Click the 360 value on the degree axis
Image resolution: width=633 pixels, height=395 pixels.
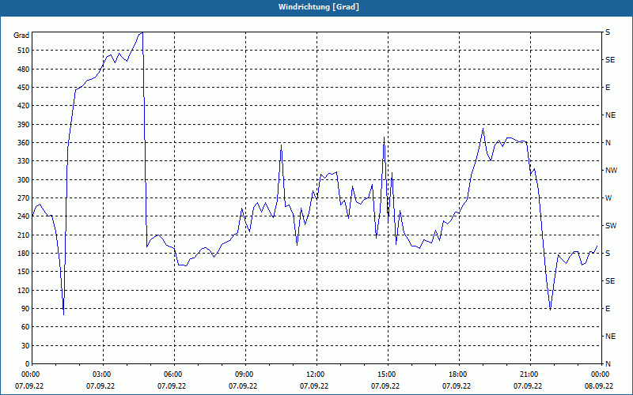(23, 143)
